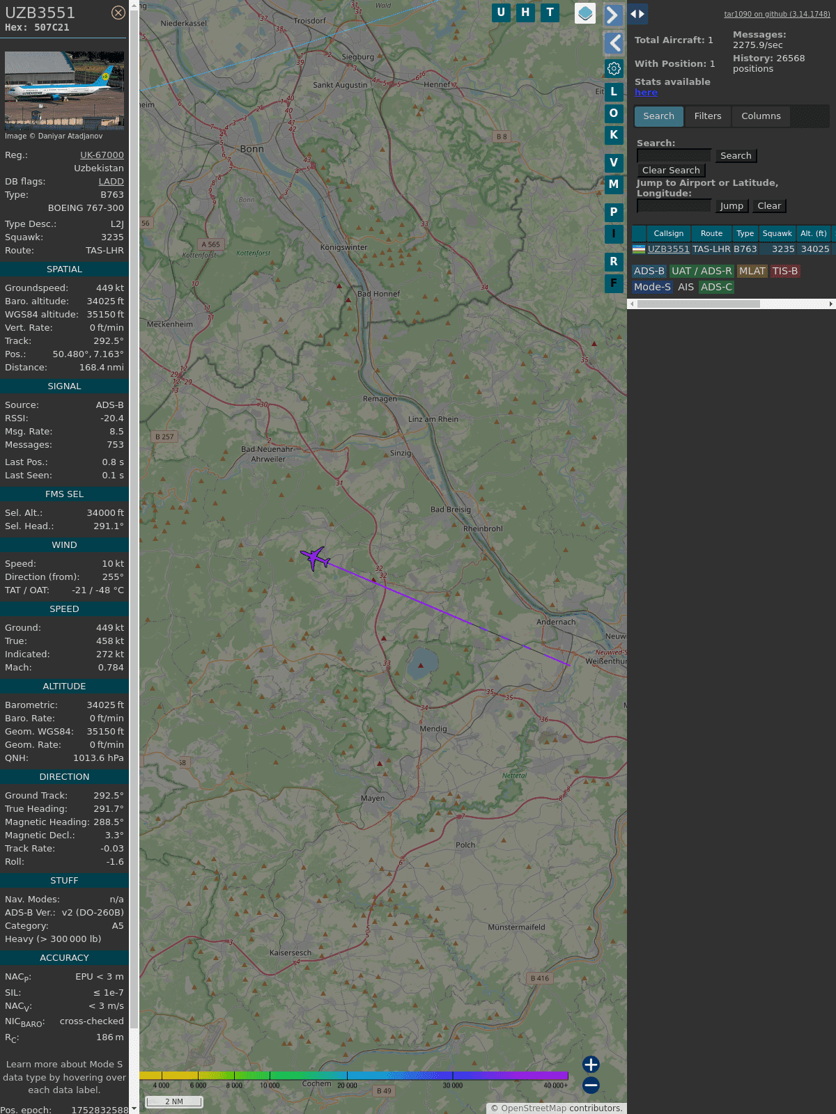
Task: Open the map layers selector icon
Action: (x=585, y=13)
